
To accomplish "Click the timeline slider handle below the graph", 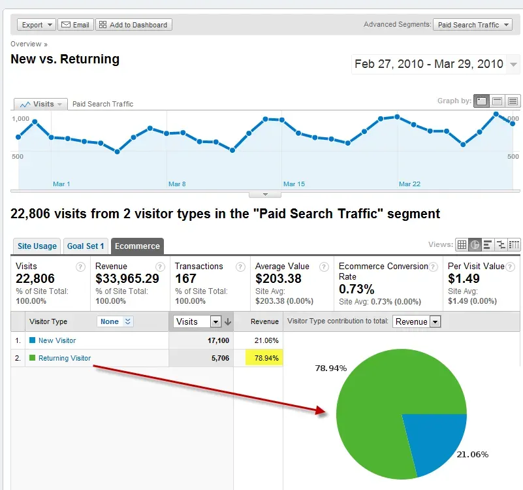I will pos(264,194).
